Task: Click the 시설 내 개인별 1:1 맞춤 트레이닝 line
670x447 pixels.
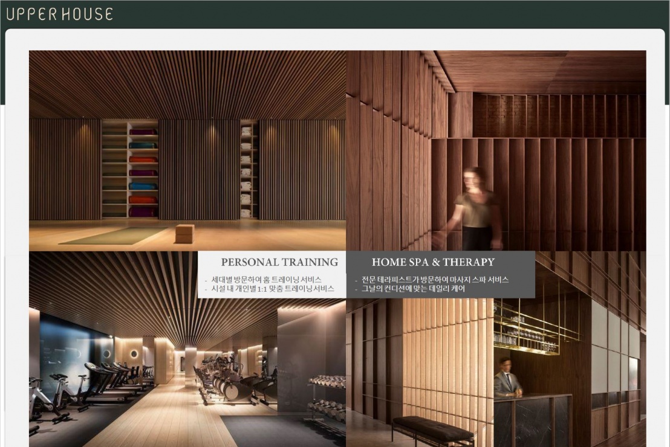Action: (x=272, y=289)
